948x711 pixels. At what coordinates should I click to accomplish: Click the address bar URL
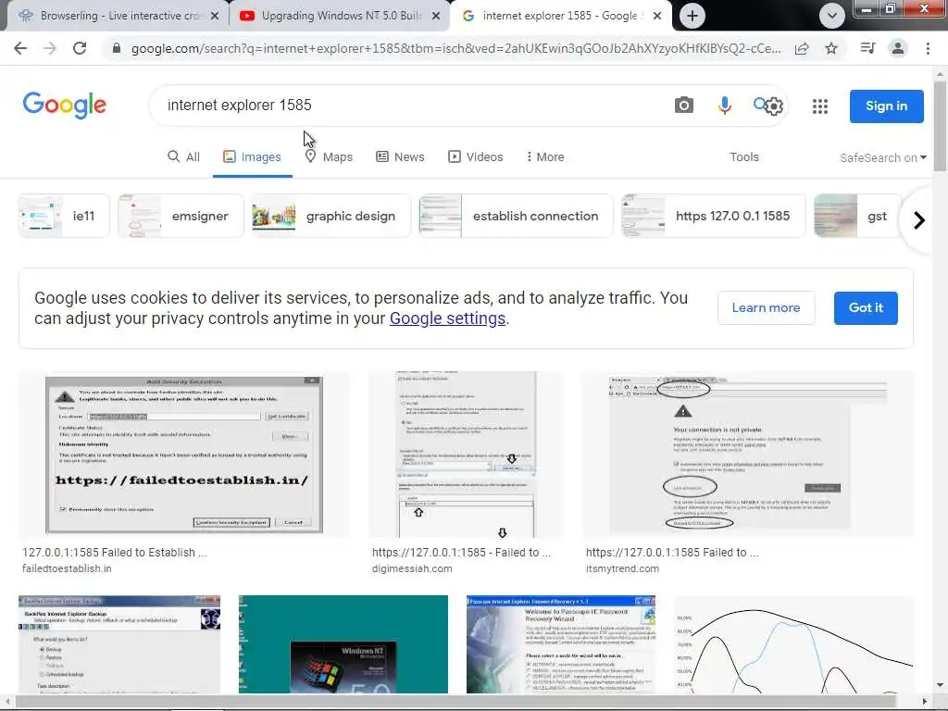click(x=455, y=48)
